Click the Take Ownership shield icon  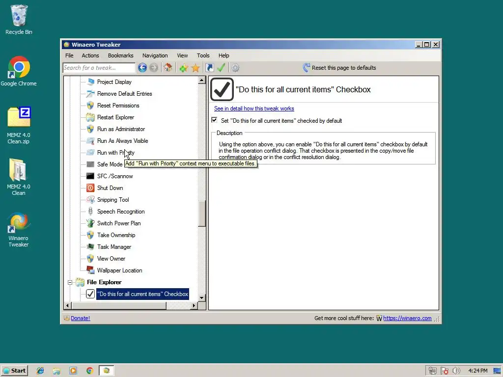[x=90, y=235]
